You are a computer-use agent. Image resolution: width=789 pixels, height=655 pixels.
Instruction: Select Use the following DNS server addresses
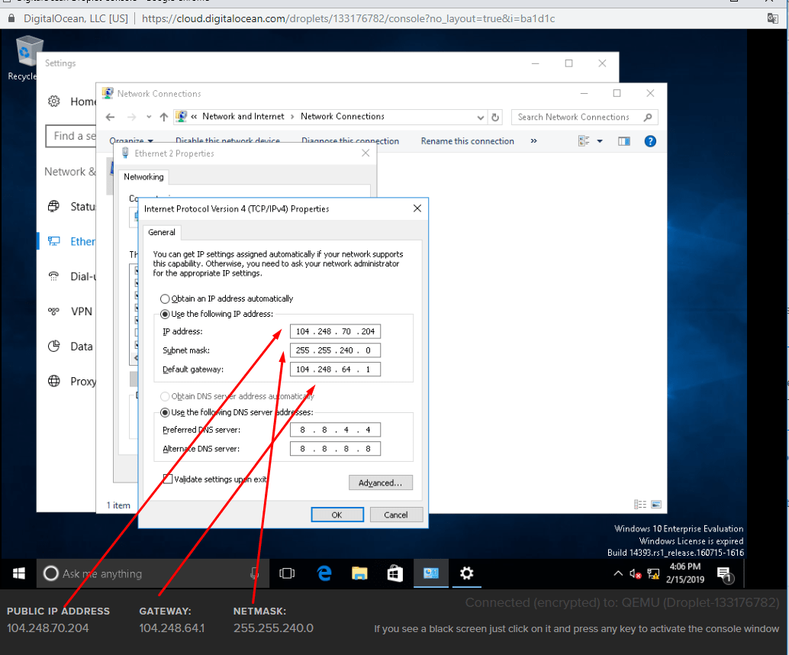166,411
